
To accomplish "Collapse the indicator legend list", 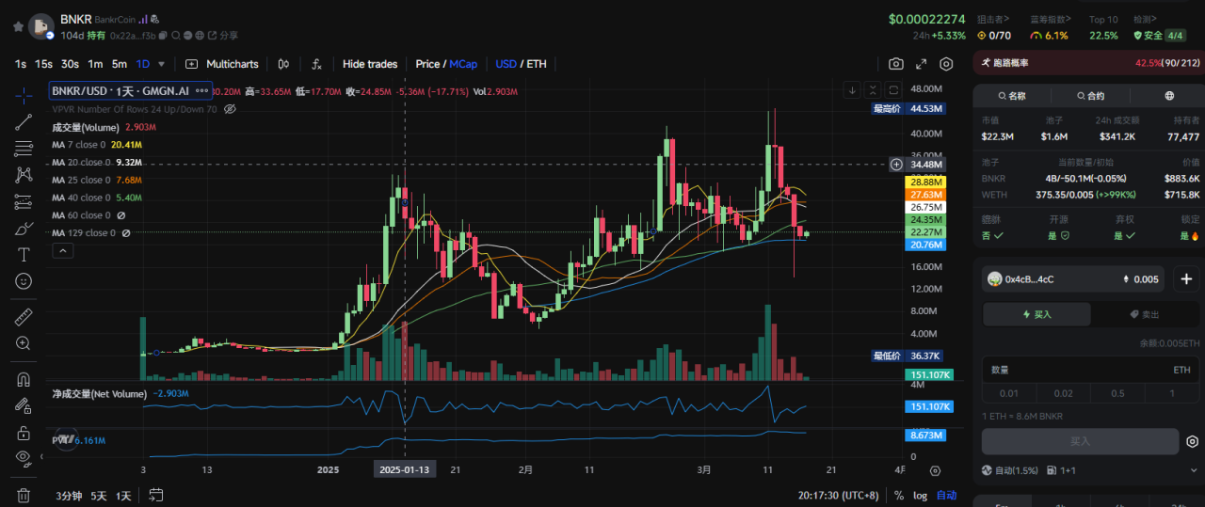I will 62,250.
